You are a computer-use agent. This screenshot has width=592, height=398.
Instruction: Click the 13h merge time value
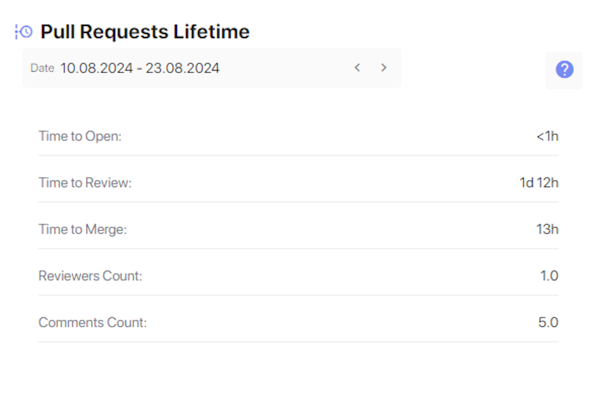[x=547, y=229]
